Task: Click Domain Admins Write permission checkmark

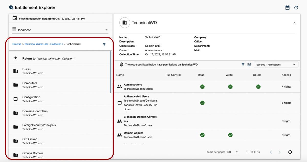Action: point(230,135)
